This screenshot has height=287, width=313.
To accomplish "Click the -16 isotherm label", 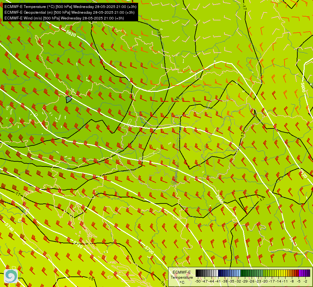I will [x=163, y=283].
